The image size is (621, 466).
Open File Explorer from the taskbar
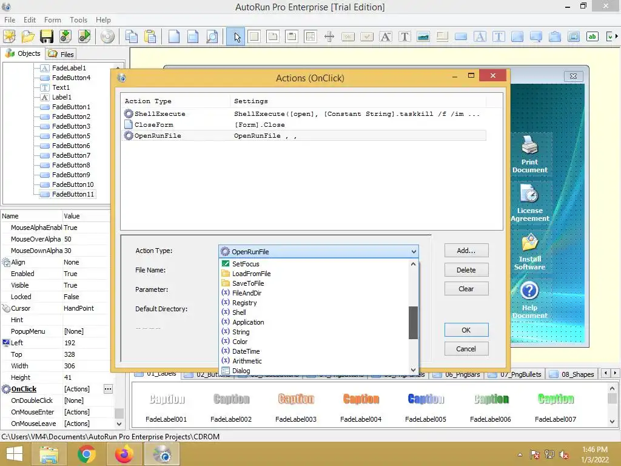click(x=49, y=454)
